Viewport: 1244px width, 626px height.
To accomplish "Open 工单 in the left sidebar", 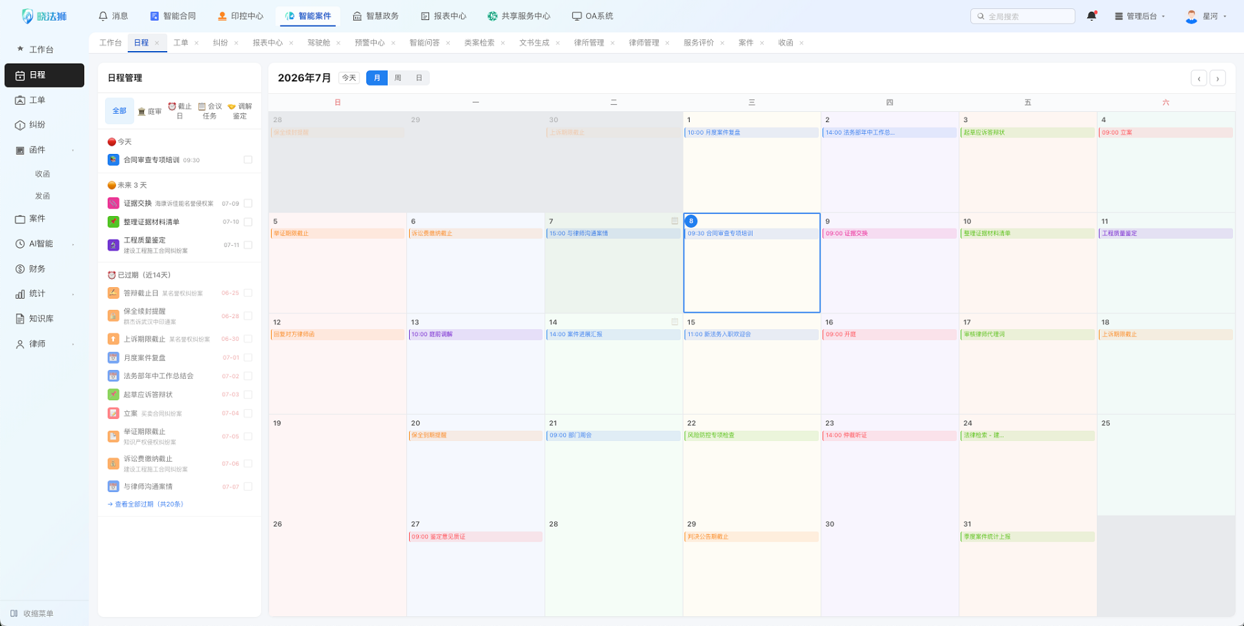I will (x=44, y=100).
